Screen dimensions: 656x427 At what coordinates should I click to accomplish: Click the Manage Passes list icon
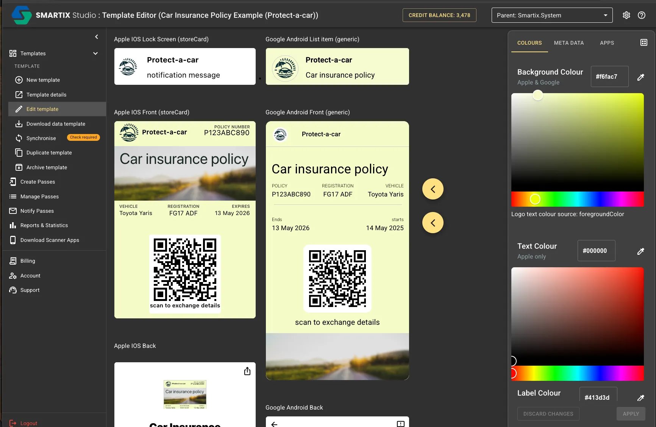(x=13, y=196)
